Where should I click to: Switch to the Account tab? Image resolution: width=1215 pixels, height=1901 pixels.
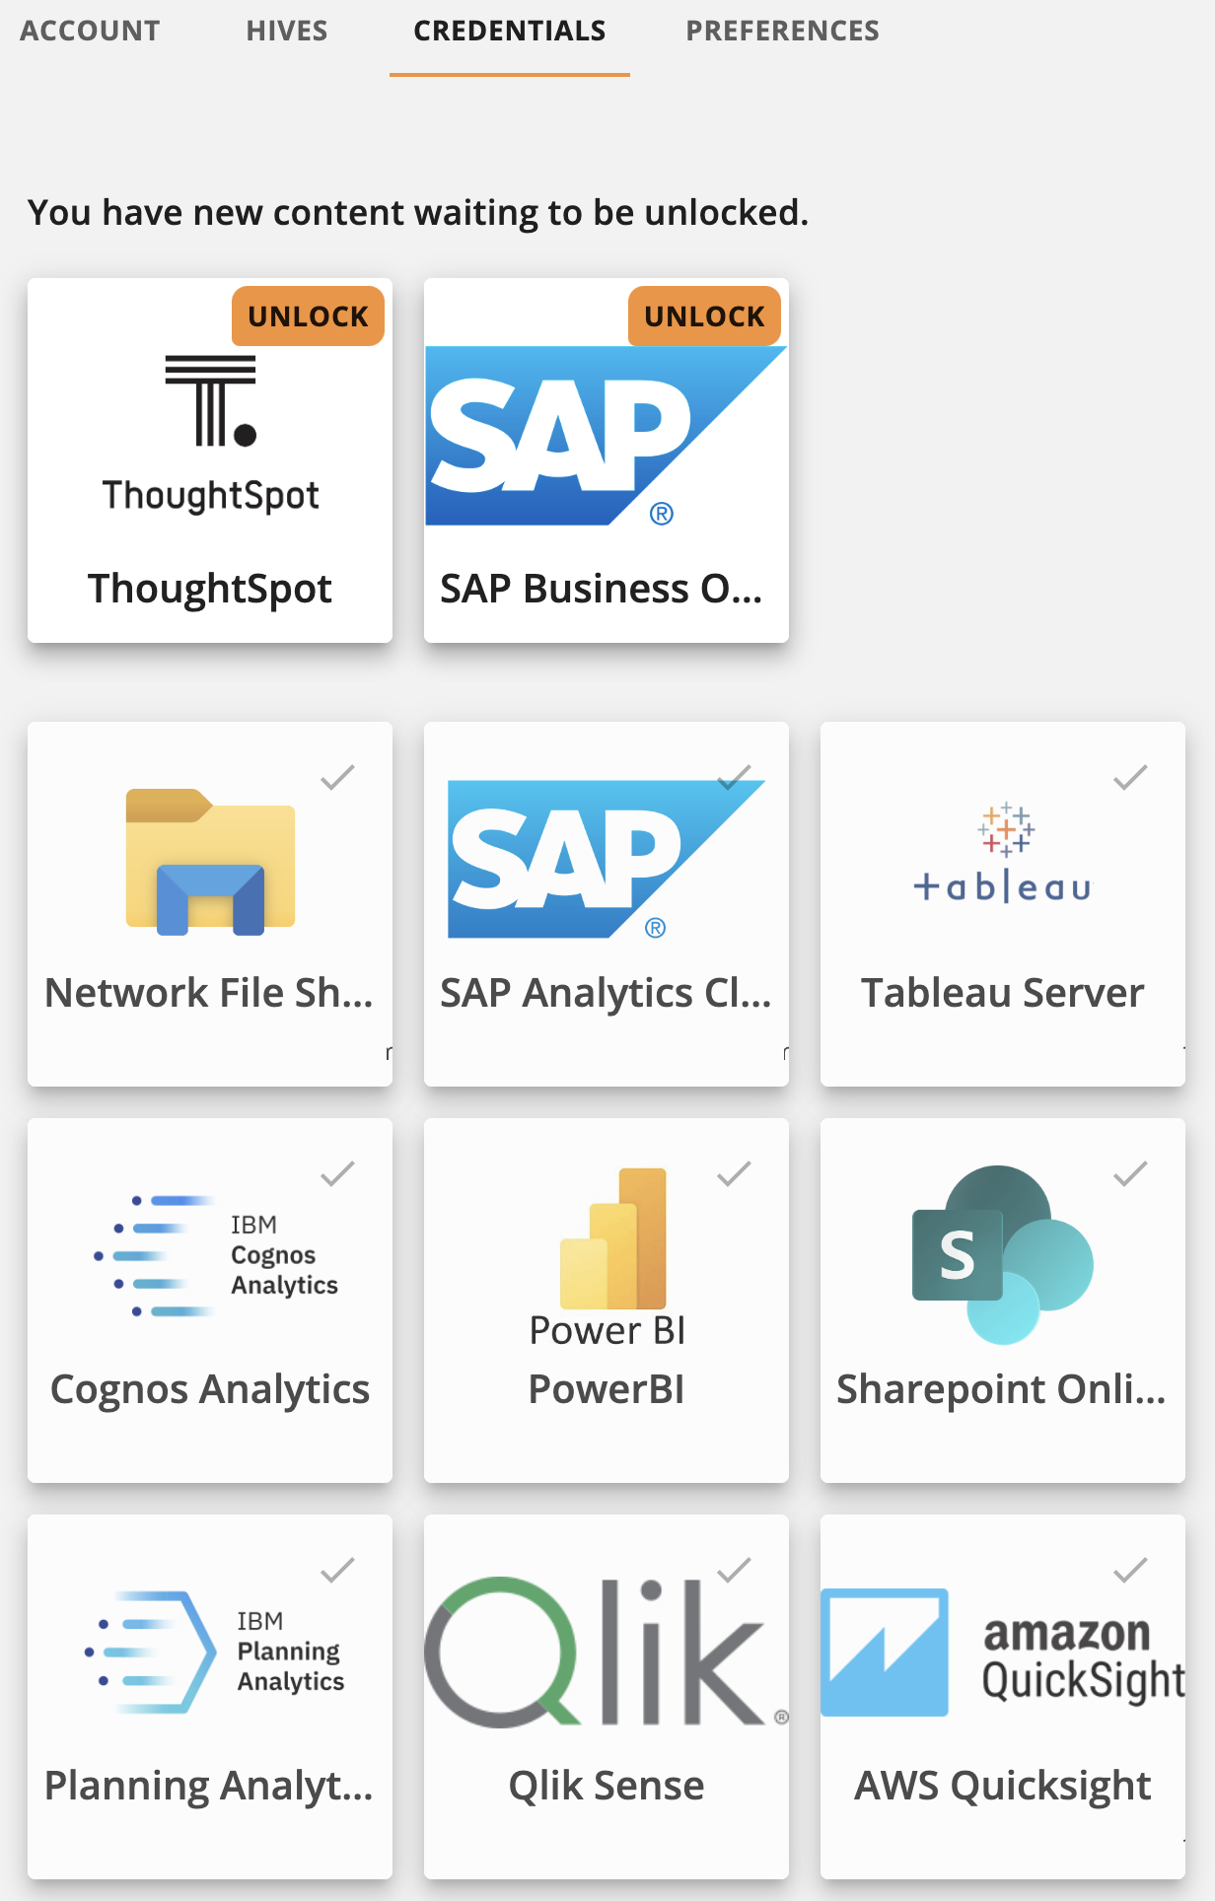pyautogui.click(x=90, y=31)
